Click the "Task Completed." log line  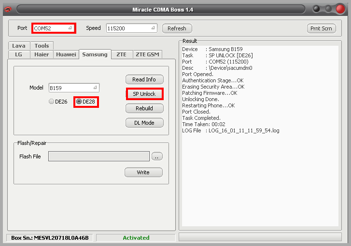tap(201, 118)
